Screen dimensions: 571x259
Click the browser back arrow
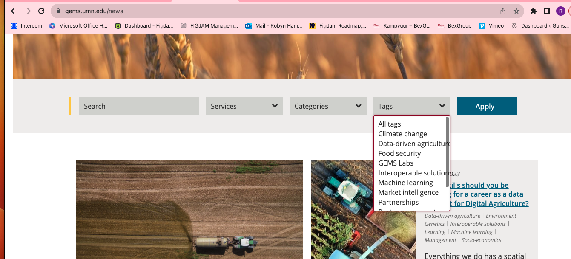coord(14,11)
